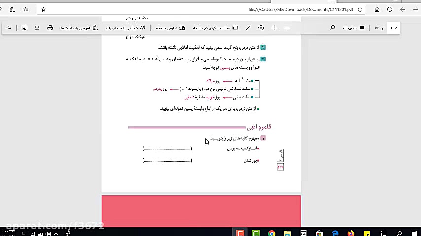The width and height of the screenshot is (421, 236).
Task: Zoom out with the minus icon
Action: pyautogui.click(x=287, y=28)
